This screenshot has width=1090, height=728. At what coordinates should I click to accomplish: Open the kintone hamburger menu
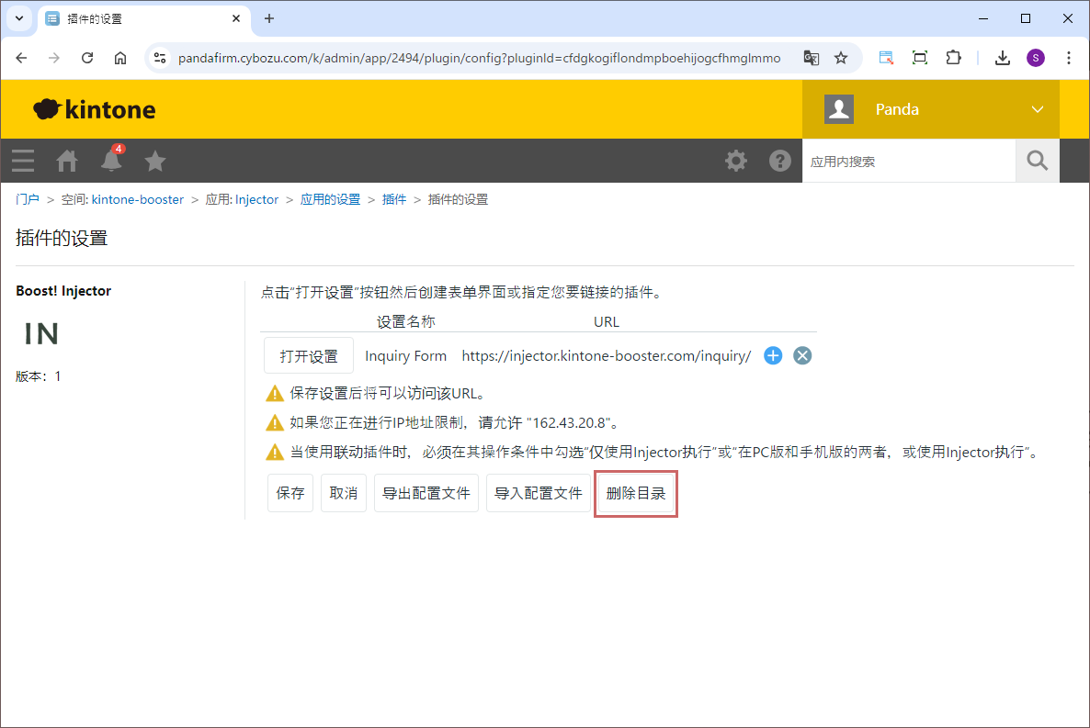pyautogui.click(x=23, y=161)
